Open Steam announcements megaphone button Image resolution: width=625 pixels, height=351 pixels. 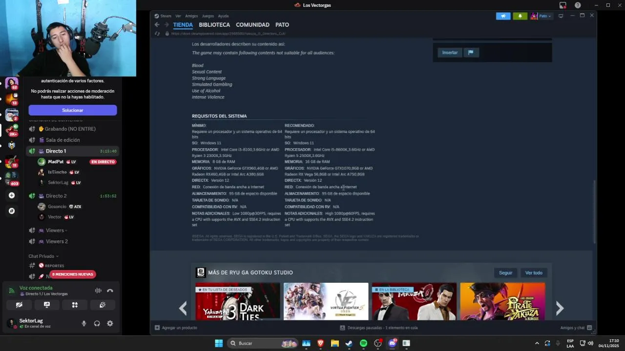503,16
